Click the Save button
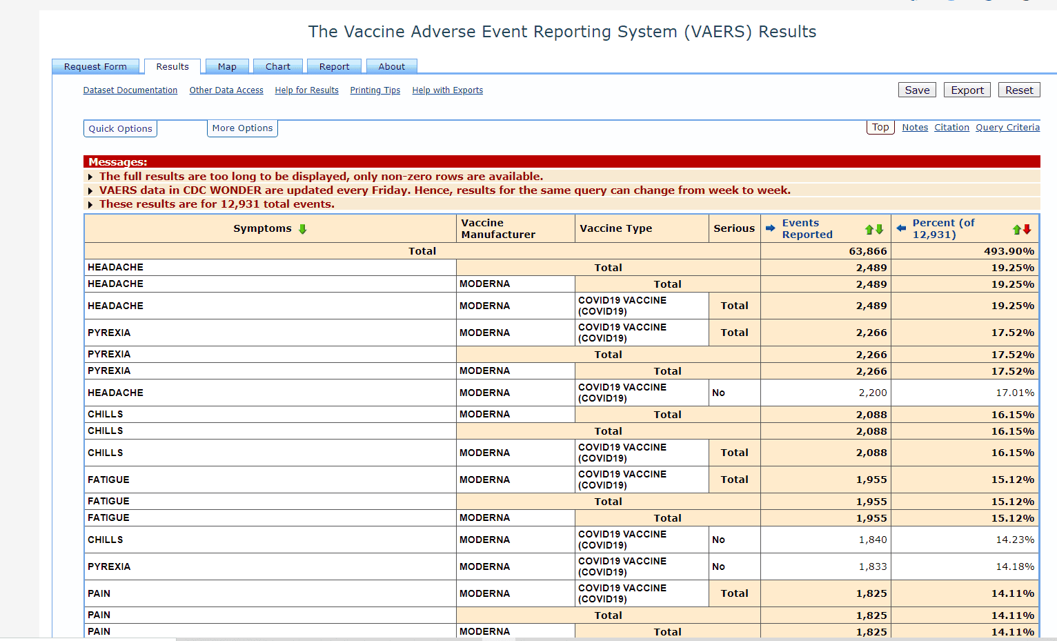The width and height of the screenshot is (1057, 641). 917,90
